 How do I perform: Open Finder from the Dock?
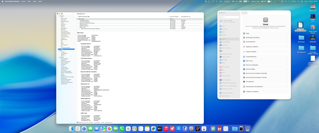71,129
